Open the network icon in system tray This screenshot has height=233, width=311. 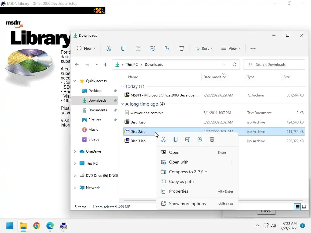tap(266, 226)
